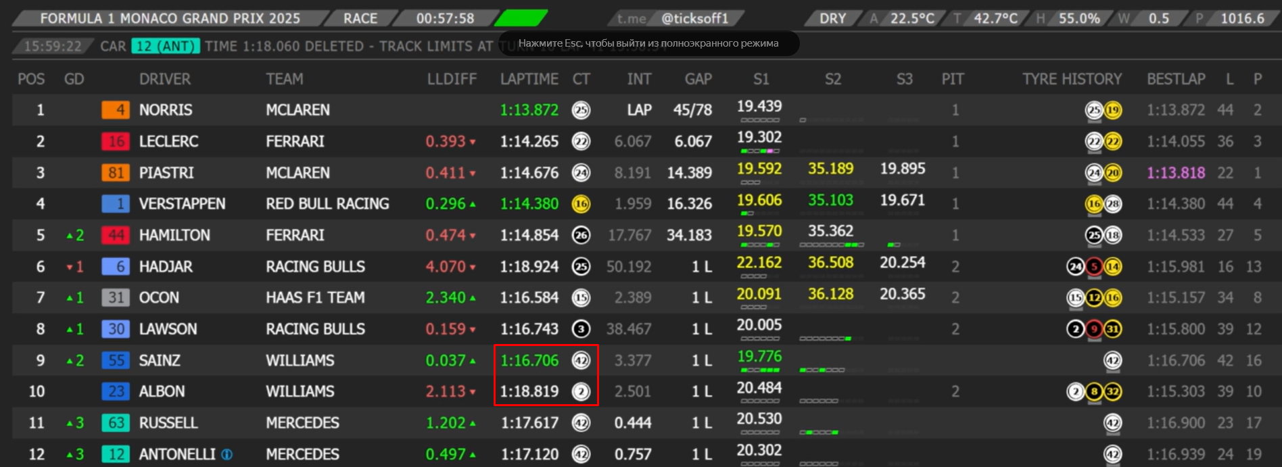
Task: Click the track temperature value 42.7°C
Action: [x=995, y=18]
